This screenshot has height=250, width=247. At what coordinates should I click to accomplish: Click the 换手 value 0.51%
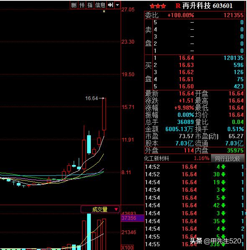pyautogui.click(x=236, y=129)
